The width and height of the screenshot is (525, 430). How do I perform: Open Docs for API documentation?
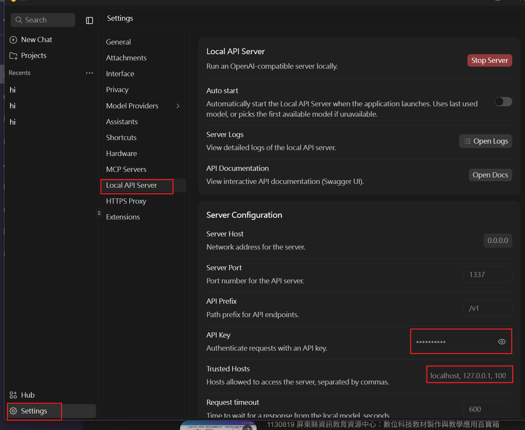[490, 175]
